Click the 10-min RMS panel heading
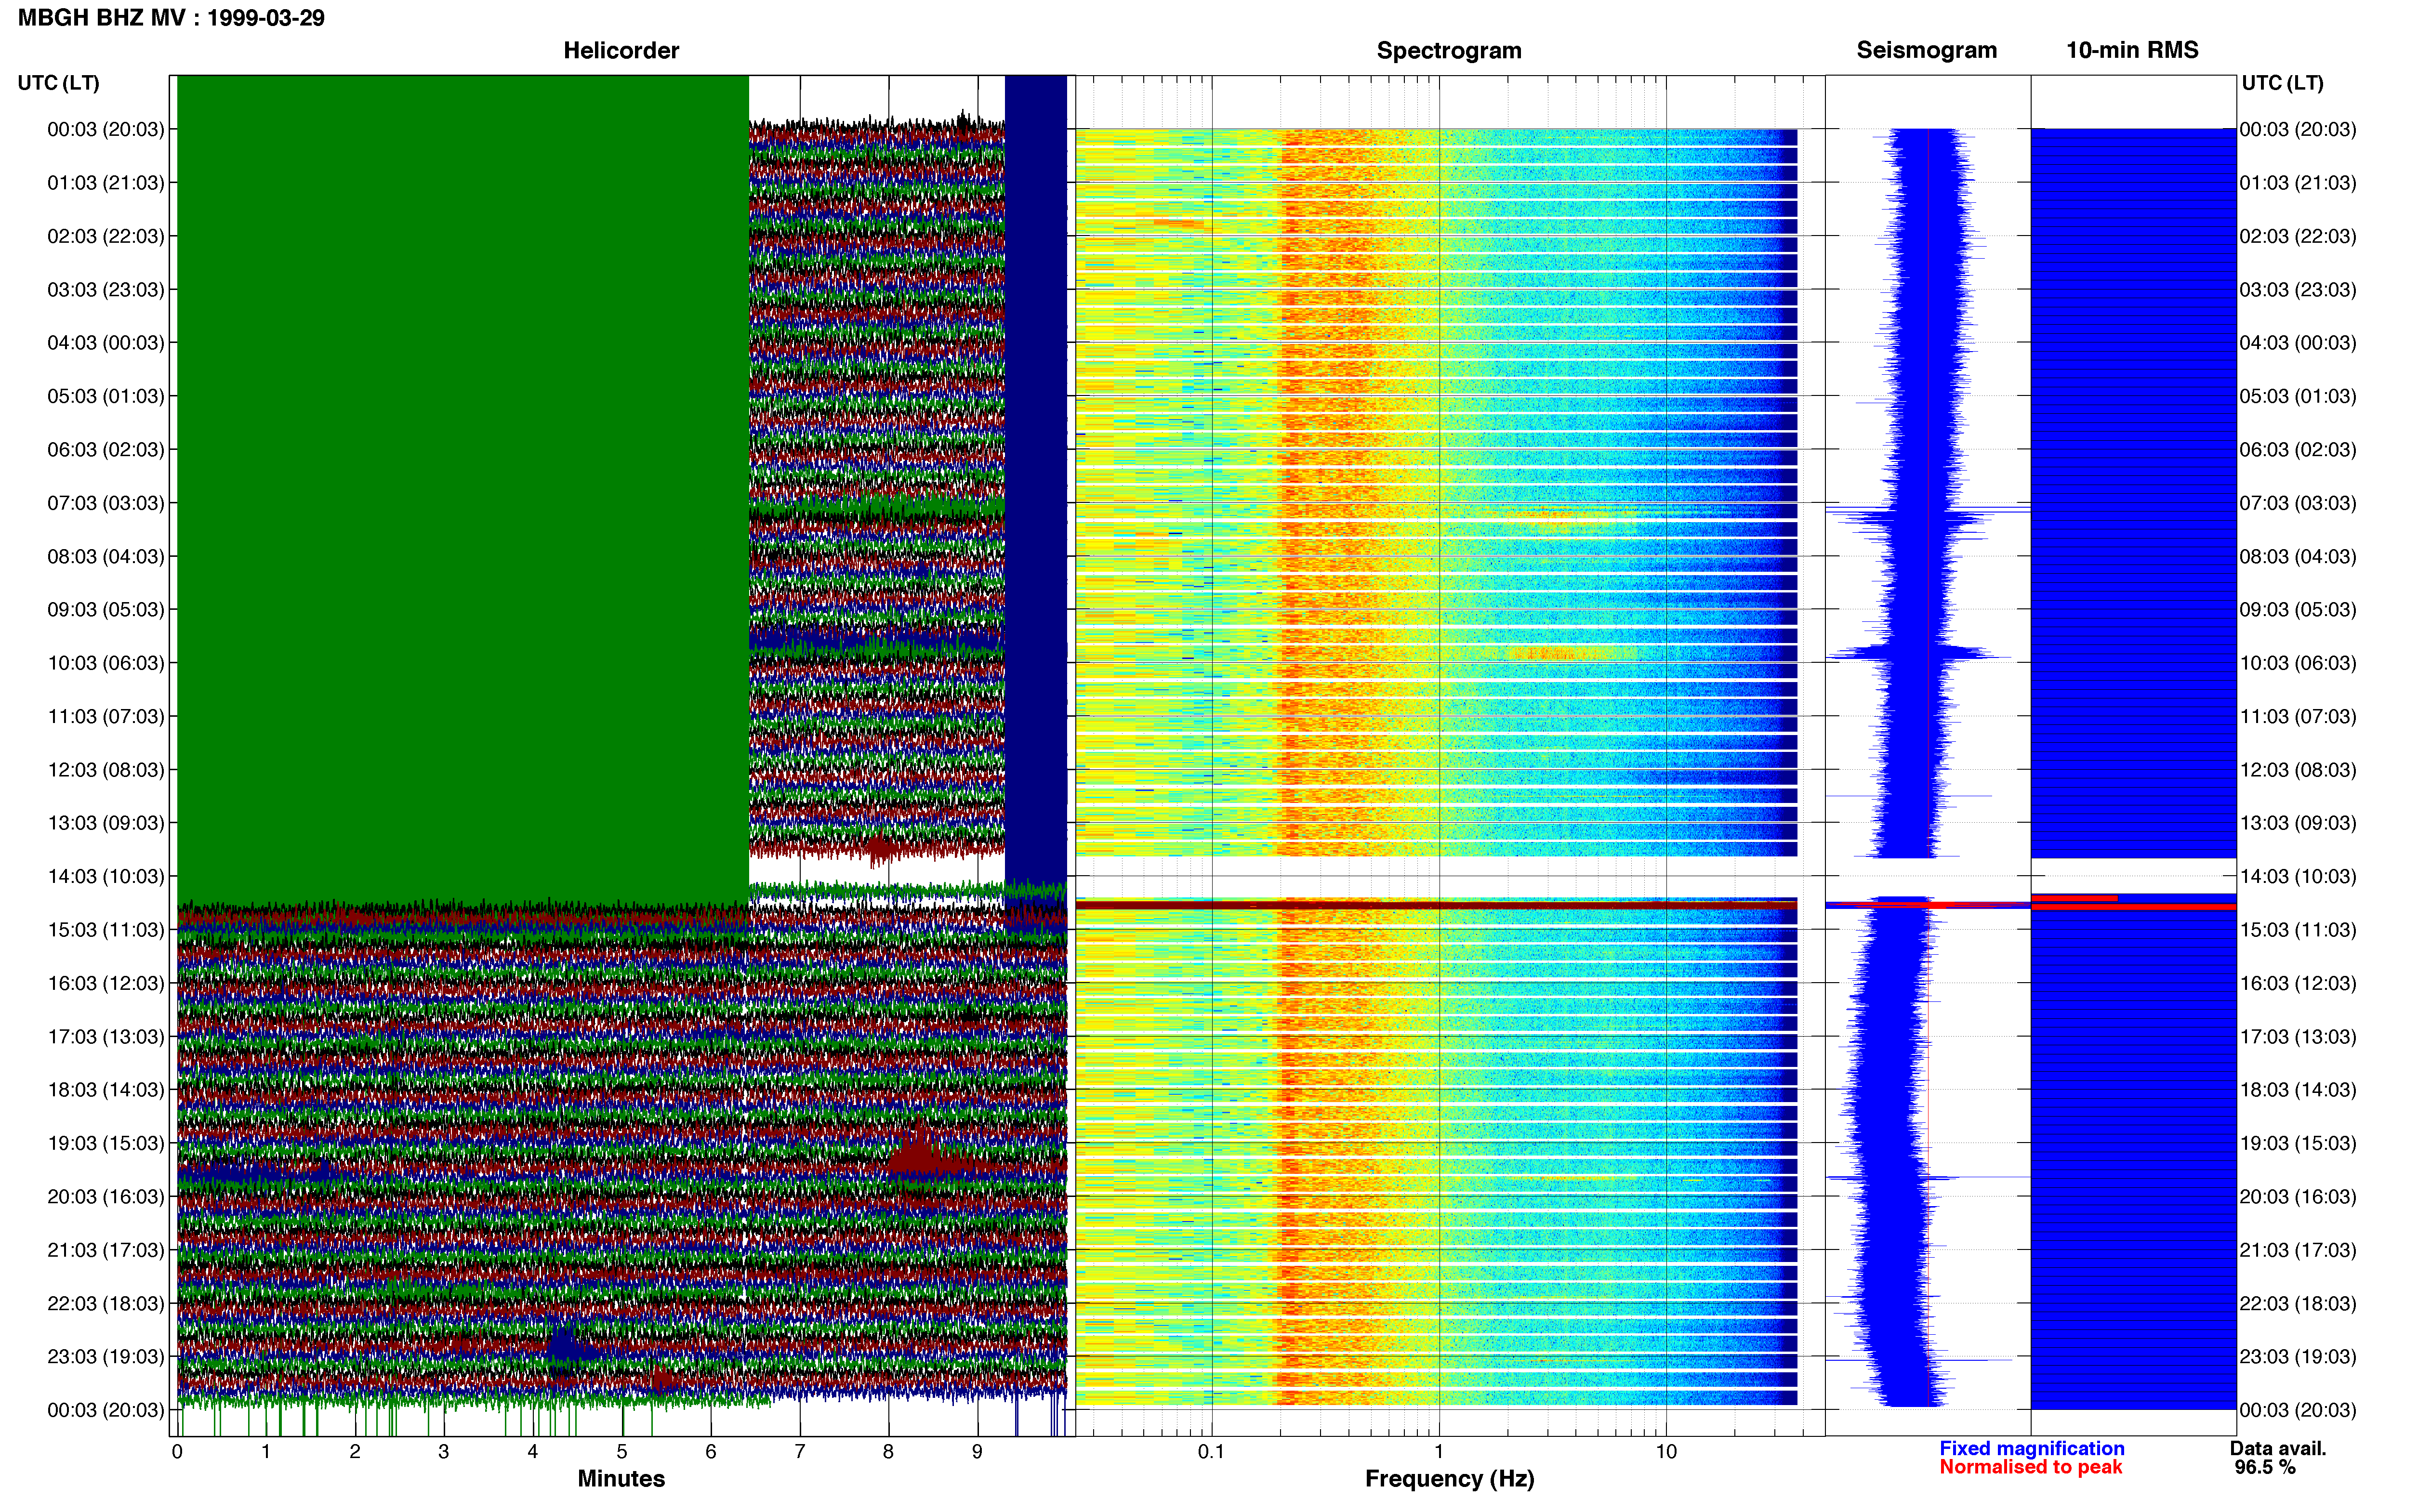The width and height of the screenshot is (2418, 1512). coord(2132,50)
